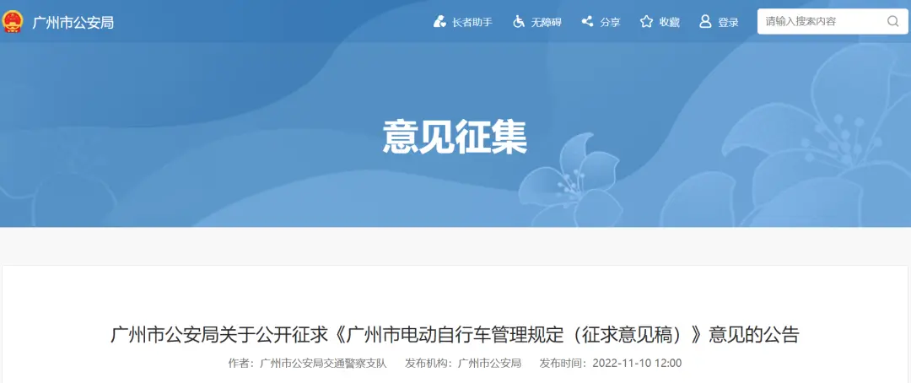Click the magnifier search icon

click(892, 21)
